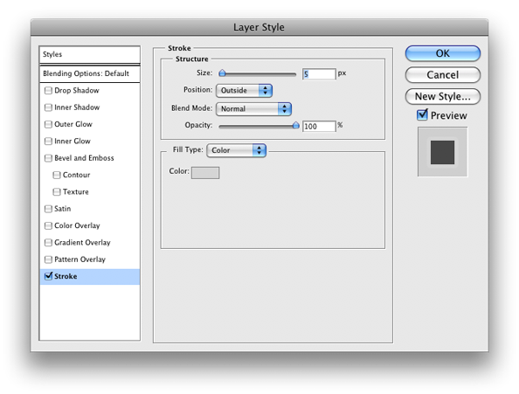The height and width of the screenshot is (394, 519).
Task: Open the Inner Shadow settings label
Action: (77, 107)
